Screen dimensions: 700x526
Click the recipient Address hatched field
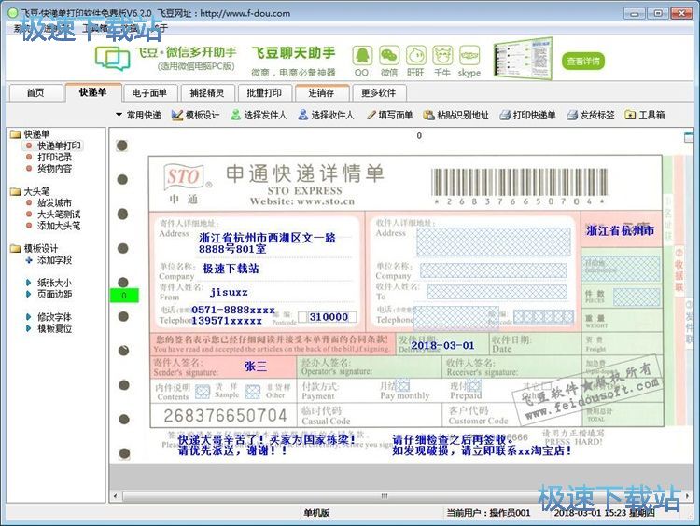(494, 242)
